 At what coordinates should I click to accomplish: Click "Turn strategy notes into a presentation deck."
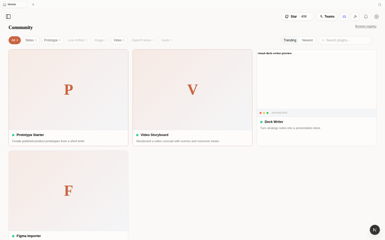(290, 128)
